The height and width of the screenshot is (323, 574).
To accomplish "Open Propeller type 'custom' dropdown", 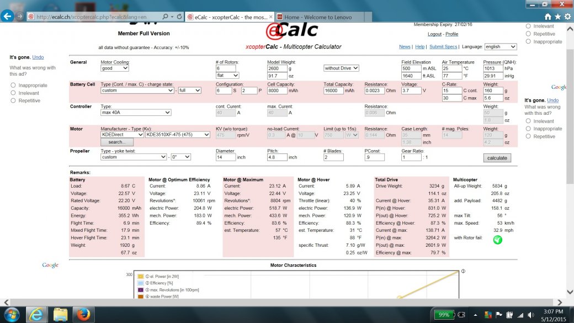I will tap(134, 157).
